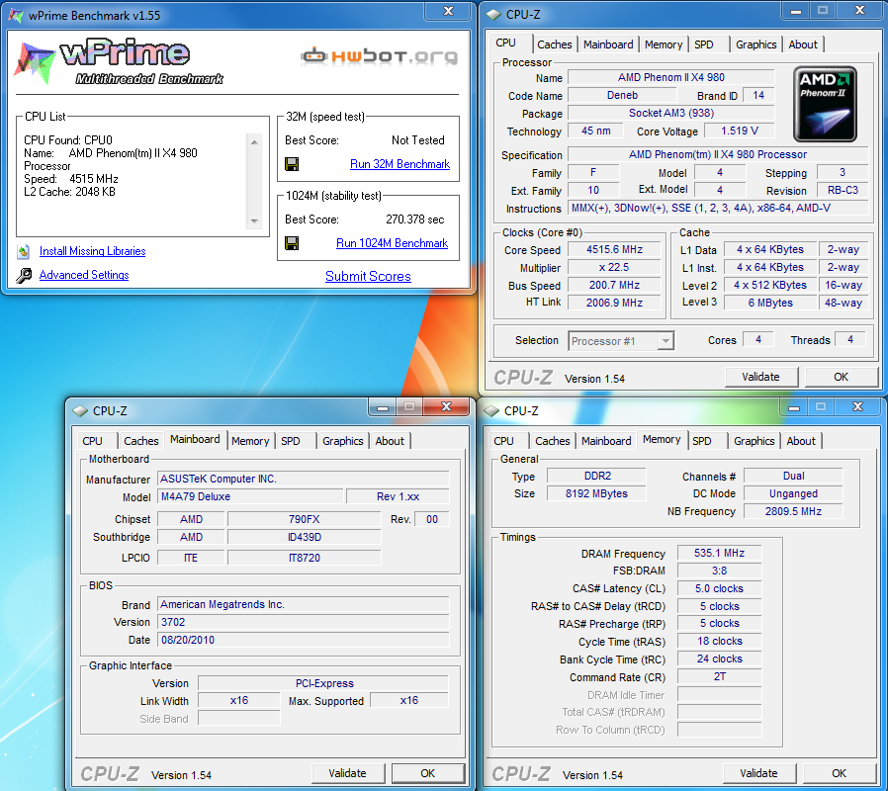Click Validate in the CPU tab window
The image size is (888, 791).
tap(761, 377)
